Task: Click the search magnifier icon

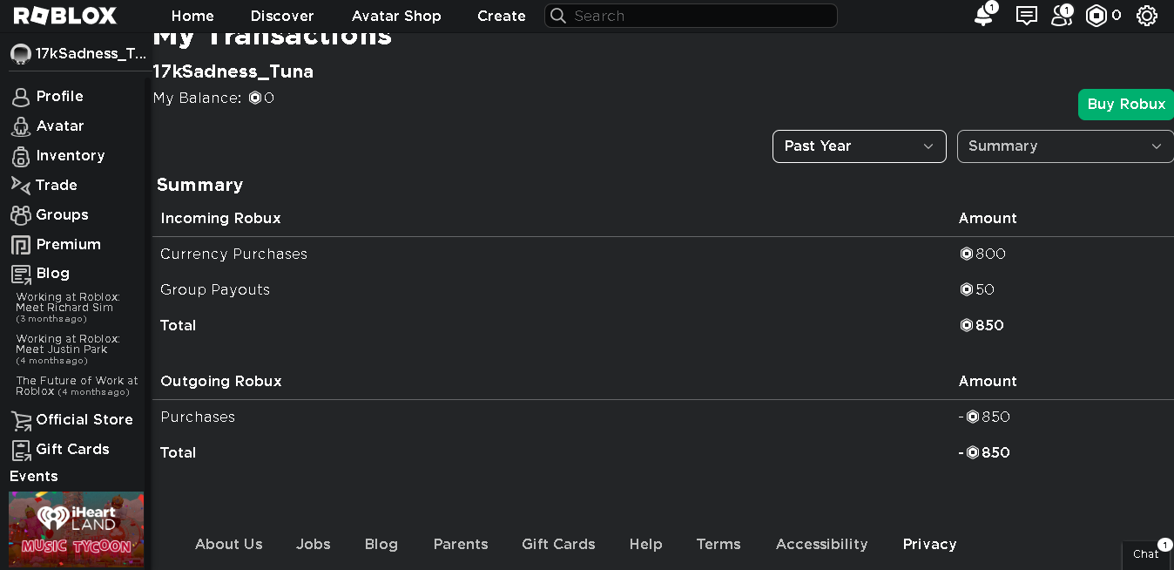Action: click(558, 16)
